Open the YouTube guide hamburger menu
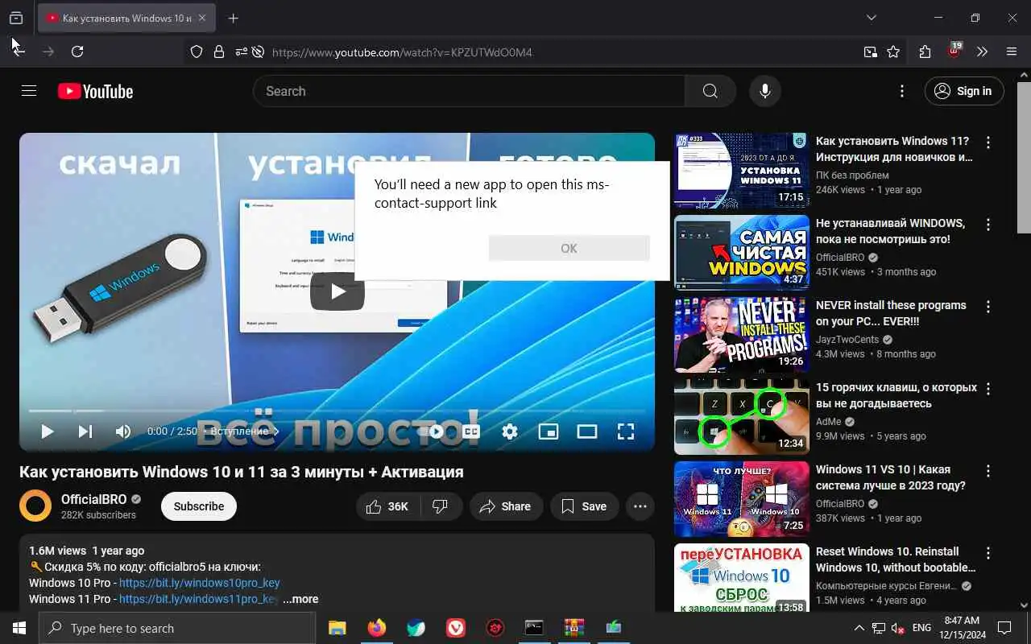1031x644 pixels. pos(29,91)
